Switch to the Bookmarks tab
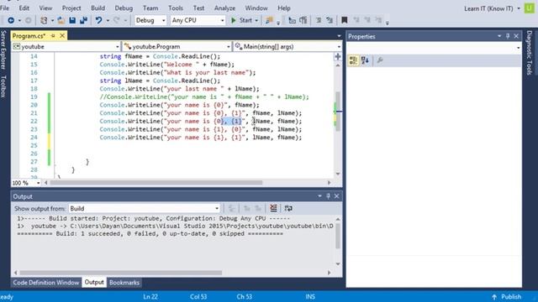538x302 pixels. (x=124, y=283)
